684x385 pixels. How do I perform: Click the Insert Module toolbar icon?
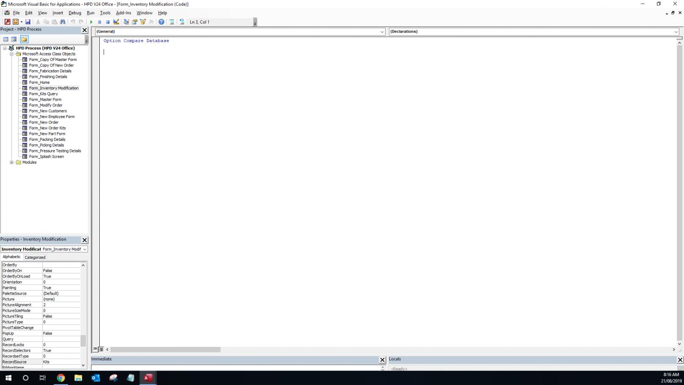16,22
